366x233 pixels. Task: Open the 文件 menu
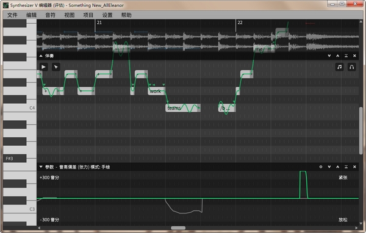[x=12, y=15]
